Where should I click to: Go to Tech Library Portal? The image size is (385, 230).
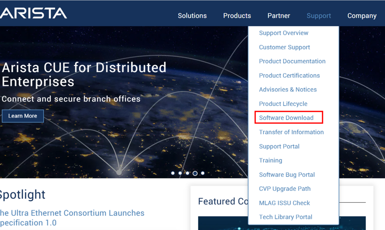pyautogui.click(x=286, y=217)
